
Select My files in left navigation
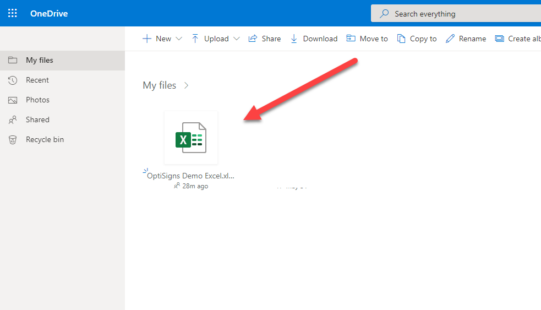(39, 60)
